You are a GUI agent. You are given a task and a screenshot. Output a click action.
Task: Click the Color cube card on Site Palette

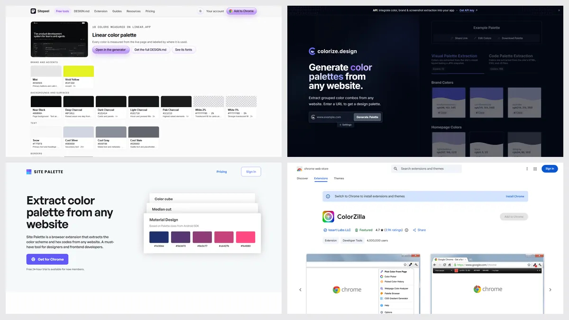(x=202, y=198)
